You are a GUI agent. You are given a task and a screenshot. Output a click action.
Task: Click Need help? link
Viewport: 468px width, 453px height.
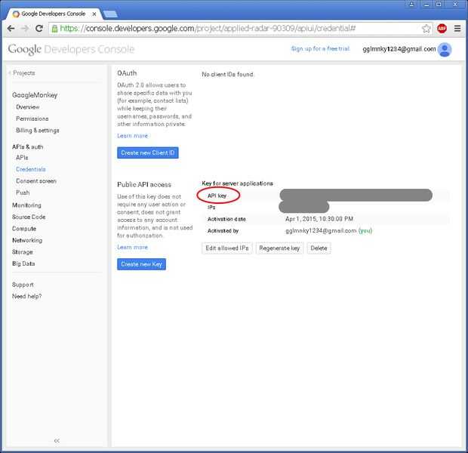click(x=27, y=296)
